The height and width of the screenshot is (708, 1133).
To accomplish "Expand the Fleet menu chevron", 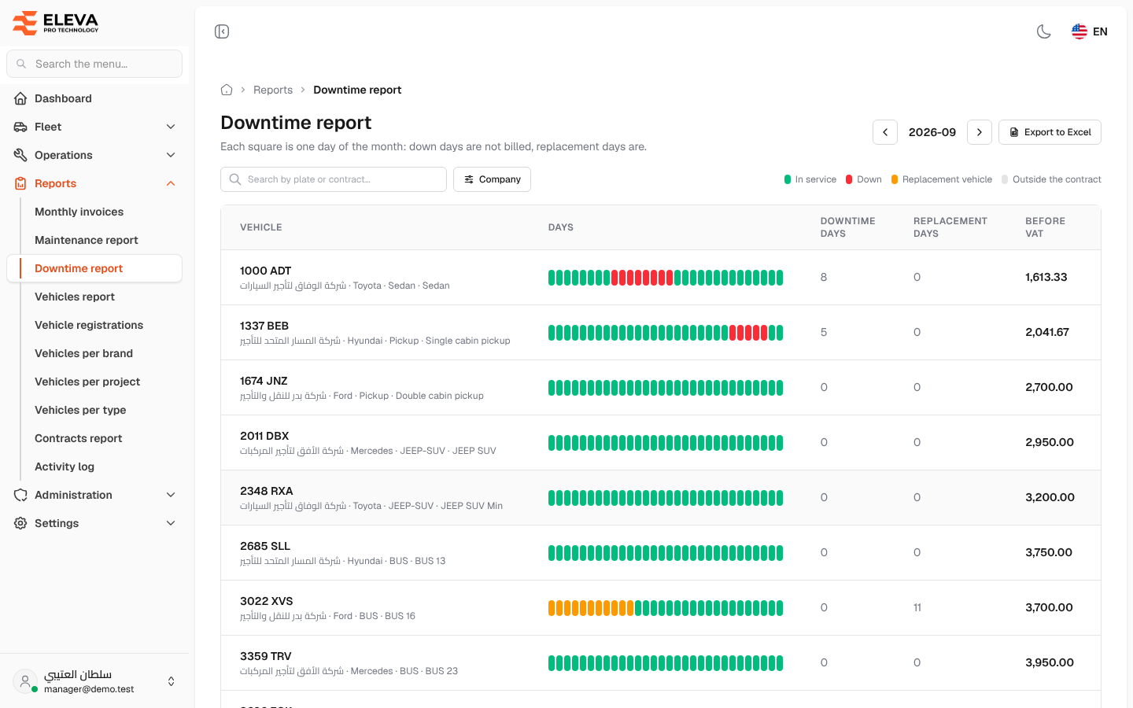I will click(171, 127).
